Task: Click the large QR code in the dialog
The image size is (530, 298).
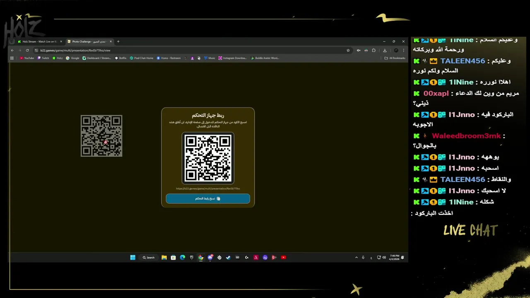Action: [x=208, y=158]
